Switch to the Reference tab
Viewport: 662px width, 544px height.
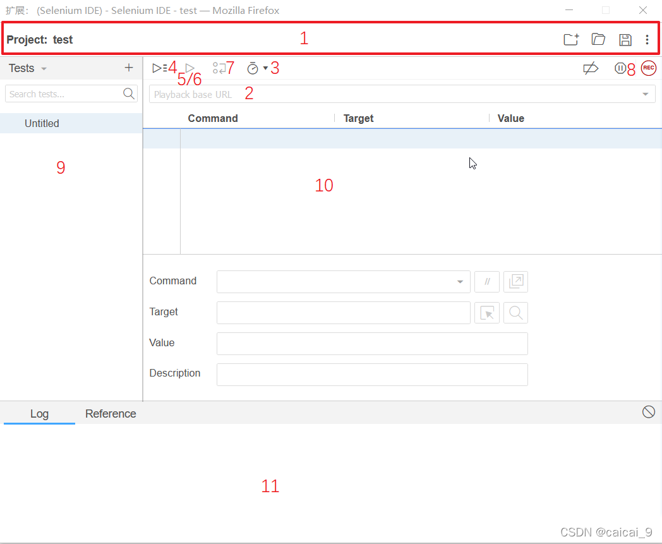111,413
